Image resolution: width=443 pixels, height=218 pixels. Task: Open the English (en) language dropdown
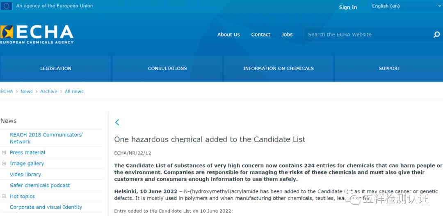point(406,6)
